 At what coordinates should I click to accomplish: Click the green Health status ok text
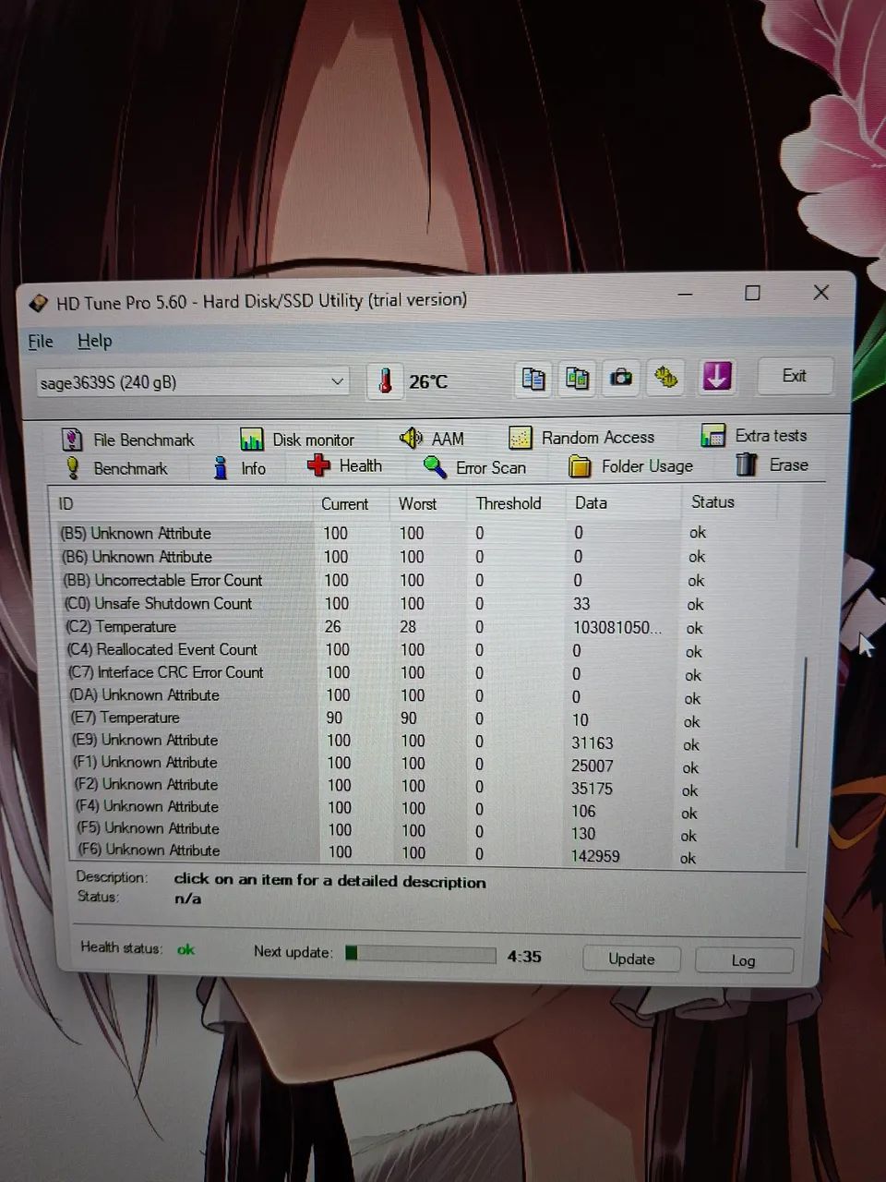(x=186, y=949)
